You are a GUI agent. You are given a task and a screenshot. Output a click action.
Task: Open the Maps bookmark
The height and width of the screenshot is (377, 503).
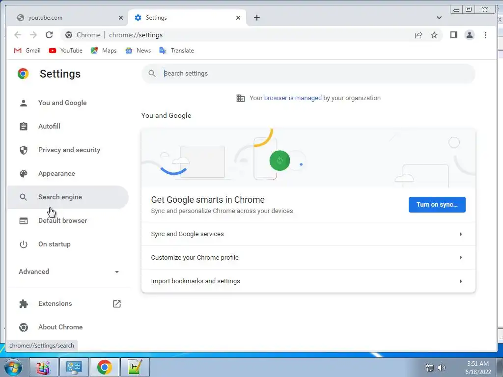(104, 51)
